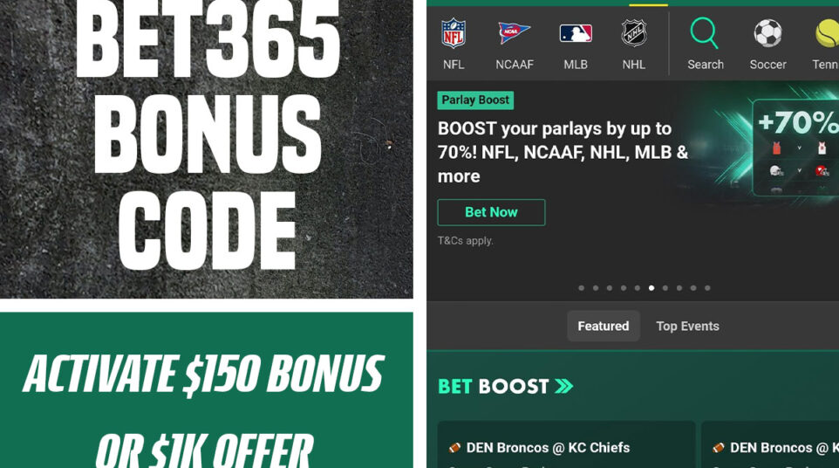Click the Bet Now button

[491, 212]
